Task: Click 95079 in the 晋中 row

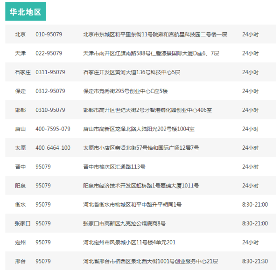Action: [43, 166]
